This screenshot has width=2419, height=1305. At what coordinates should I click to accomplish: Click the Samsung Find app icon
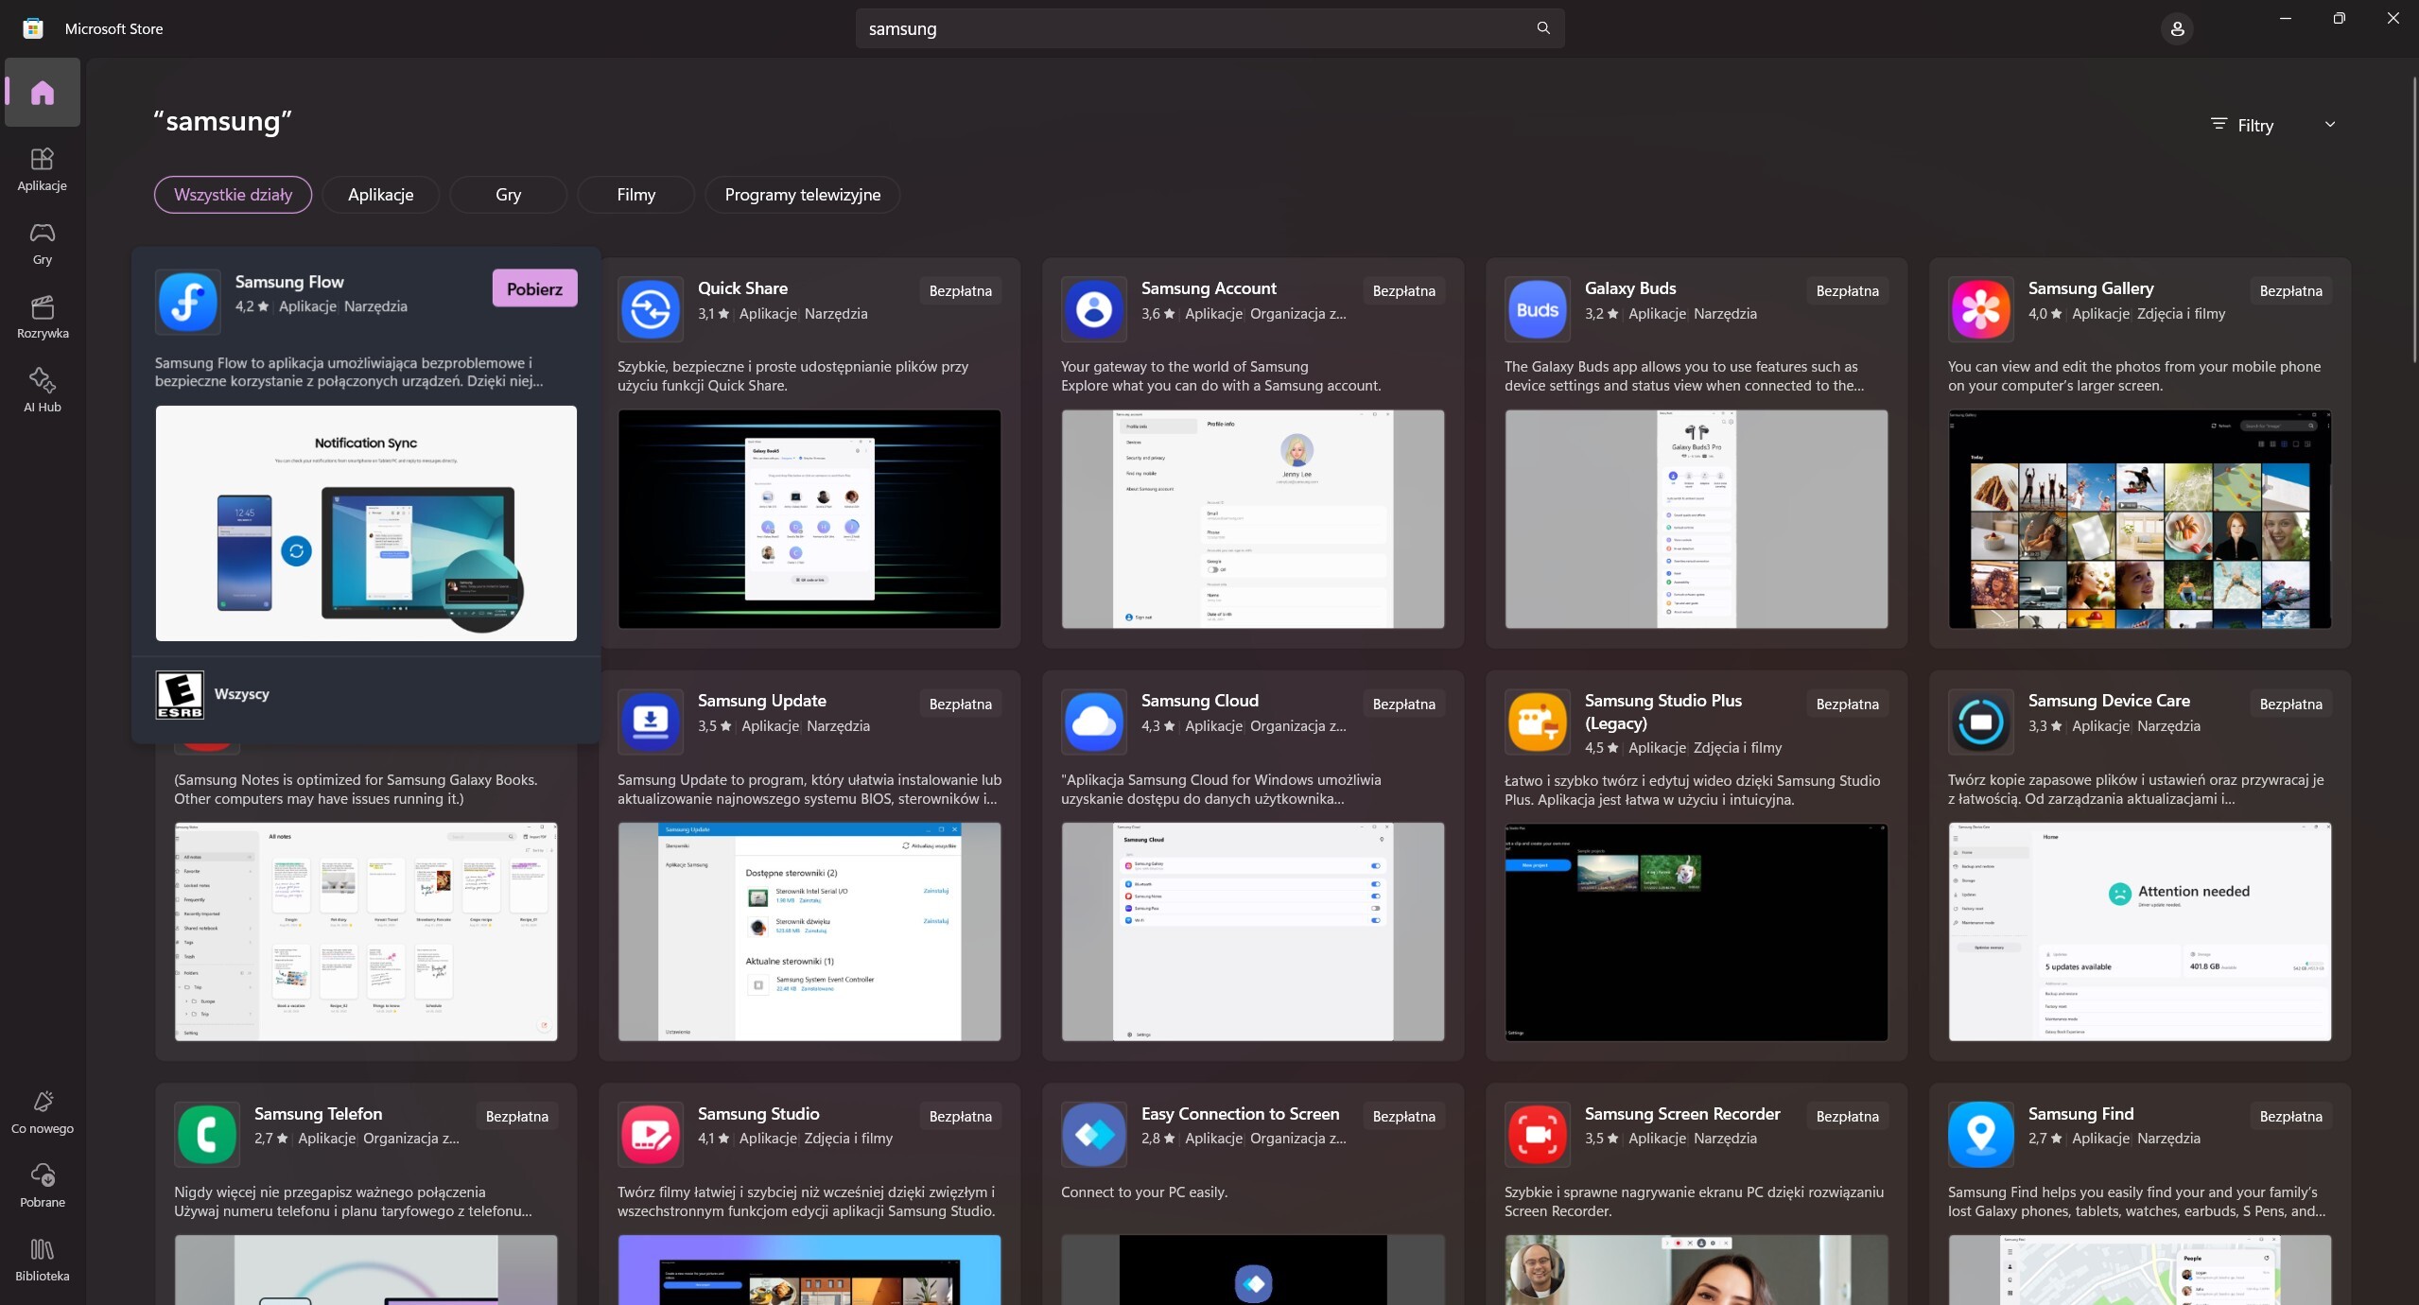(x=1981, y=1134)
